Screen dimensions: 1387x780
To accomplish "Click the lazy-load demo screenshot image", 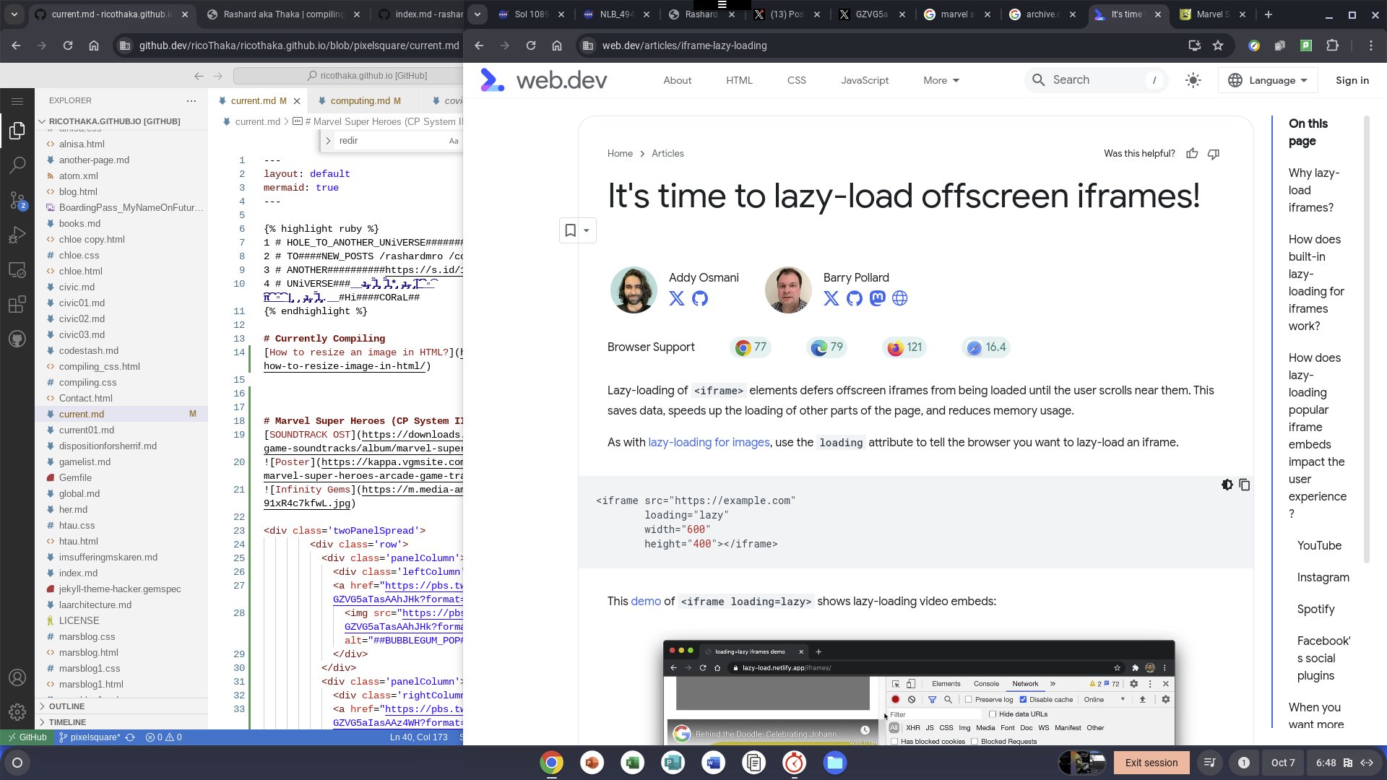I will [x=918, y=692].
